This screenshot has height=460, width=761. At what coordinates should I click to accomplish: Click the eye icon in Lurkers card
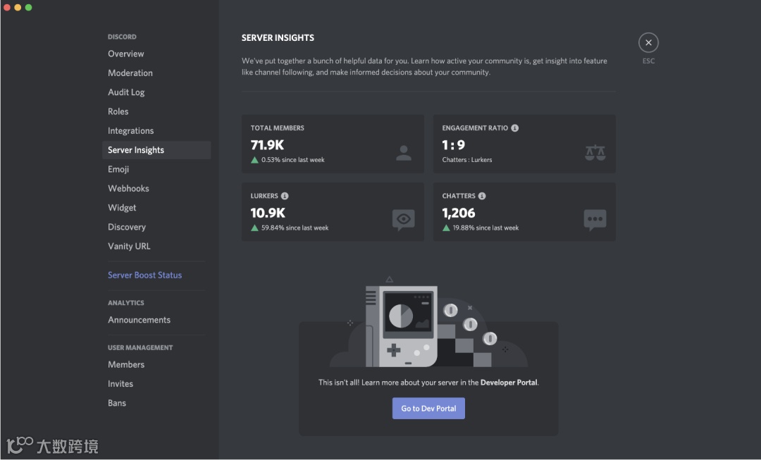(403, 220)
